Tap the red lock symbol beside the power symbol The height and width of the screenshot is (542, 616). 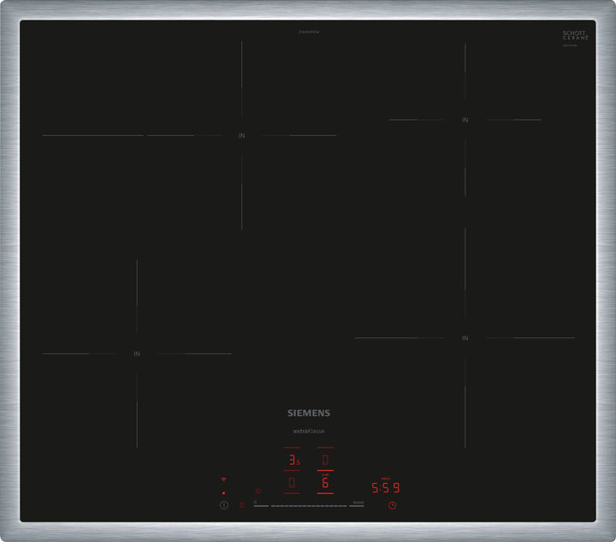[x=241, y=505]
